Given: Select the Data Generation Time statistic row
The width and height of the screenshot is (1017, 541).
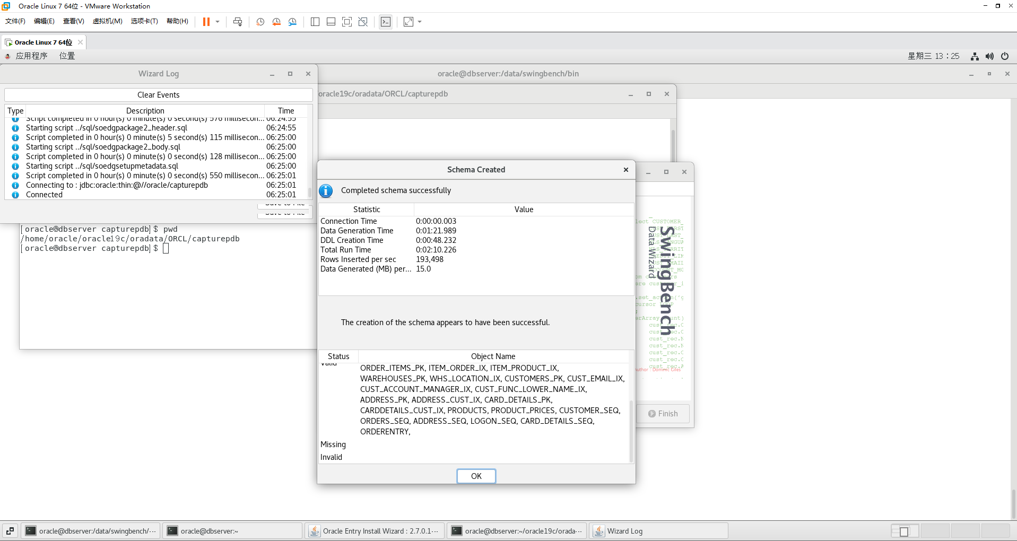Looking at the screenshot, I should pyautogui.click(x=475, y=231).
